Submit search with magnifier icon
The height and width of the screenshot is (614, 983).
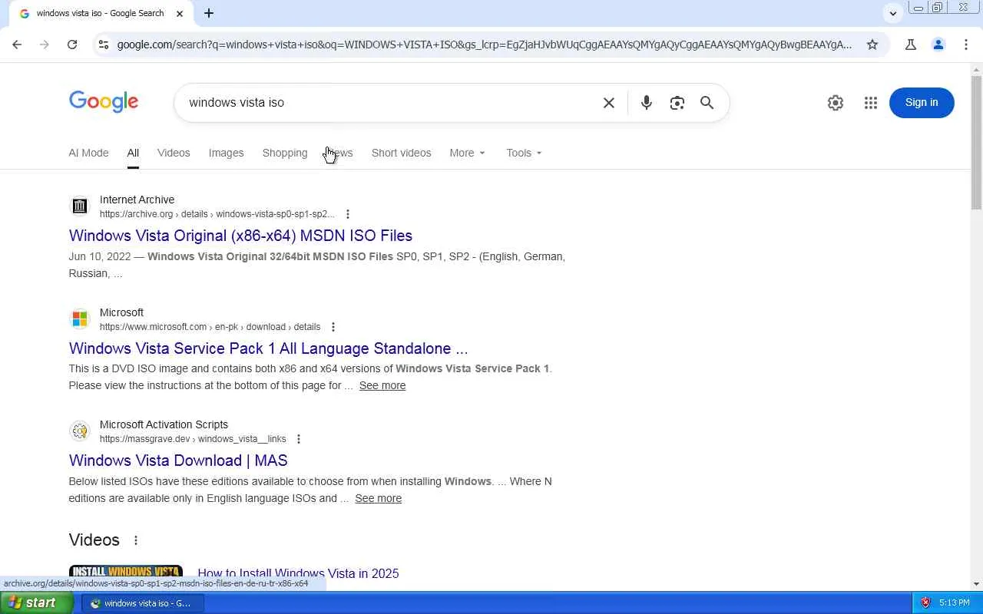click(x=707, y=103)
